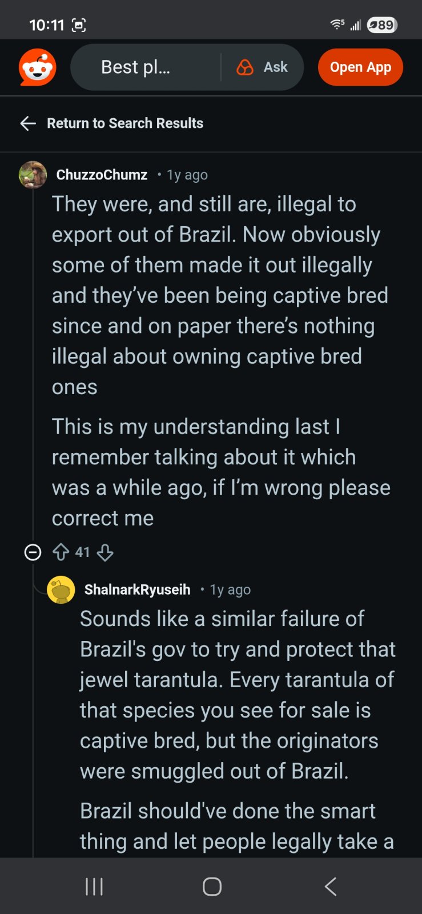Upvote ChuzzoChumz's comment
This screenshot has height=914, width=422.
click(61, 552)
